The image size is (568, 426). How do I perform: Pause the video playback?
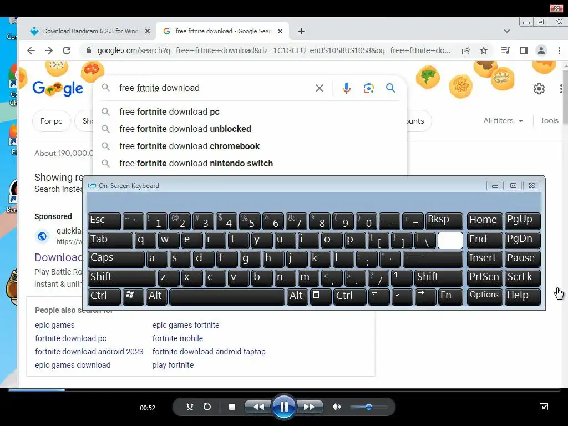pyautogui.click(x=283, y=407)
